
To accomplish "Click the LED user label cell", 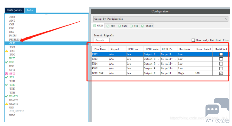I will [204, 73].
